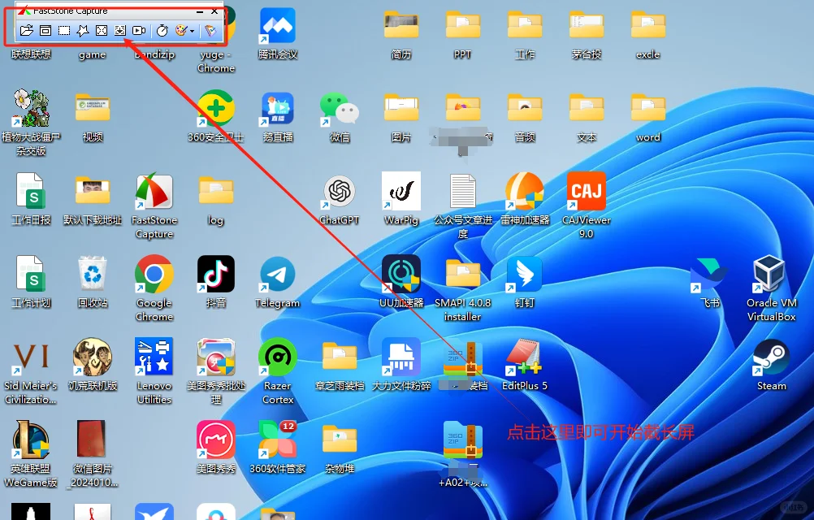
Task: Select the UU加速器 shortcut
Action: pos(401,283)
